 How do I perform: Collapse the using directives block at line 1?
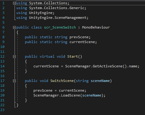14,3
